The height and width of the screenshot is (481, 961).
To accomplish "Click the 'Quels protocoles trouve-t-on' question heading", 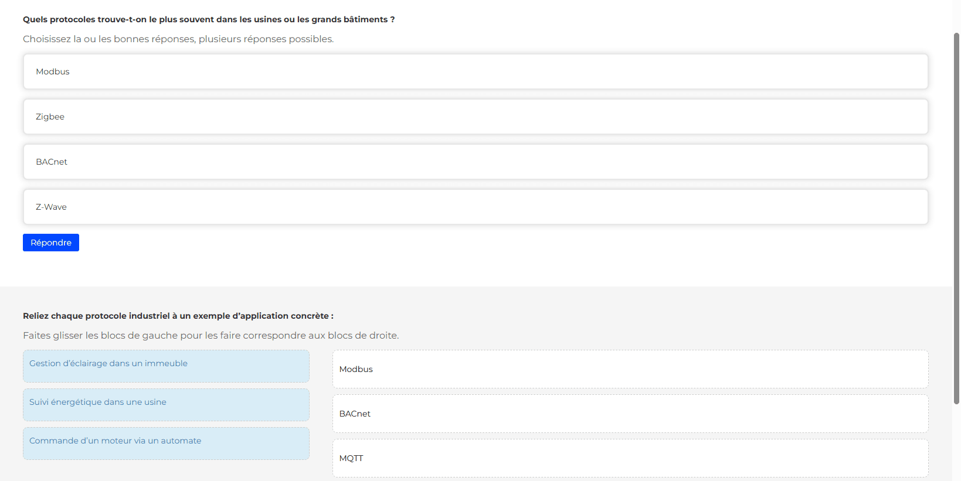I will [209, 19].
